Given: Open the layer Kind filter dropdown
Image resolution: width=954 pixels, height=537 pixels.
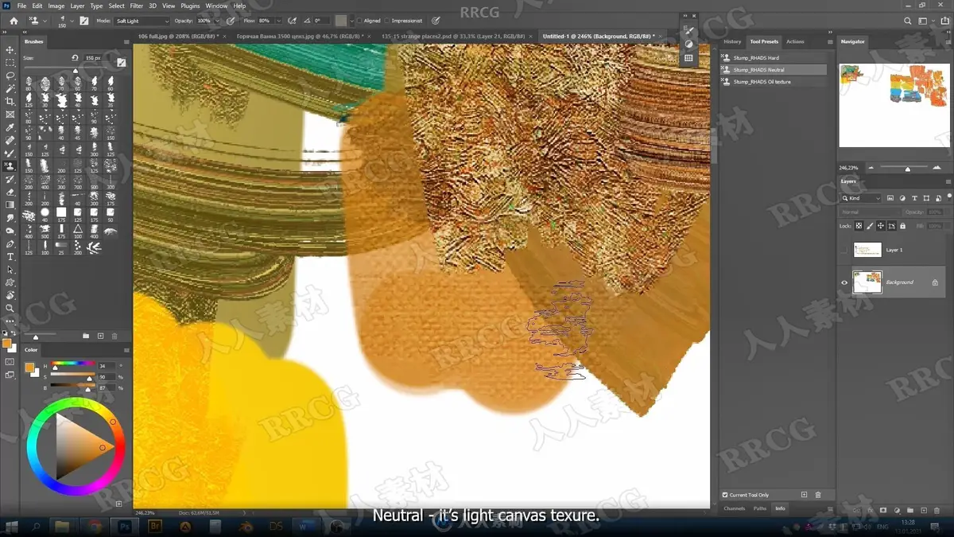Looking at the screenshot, I should point(862,198).
